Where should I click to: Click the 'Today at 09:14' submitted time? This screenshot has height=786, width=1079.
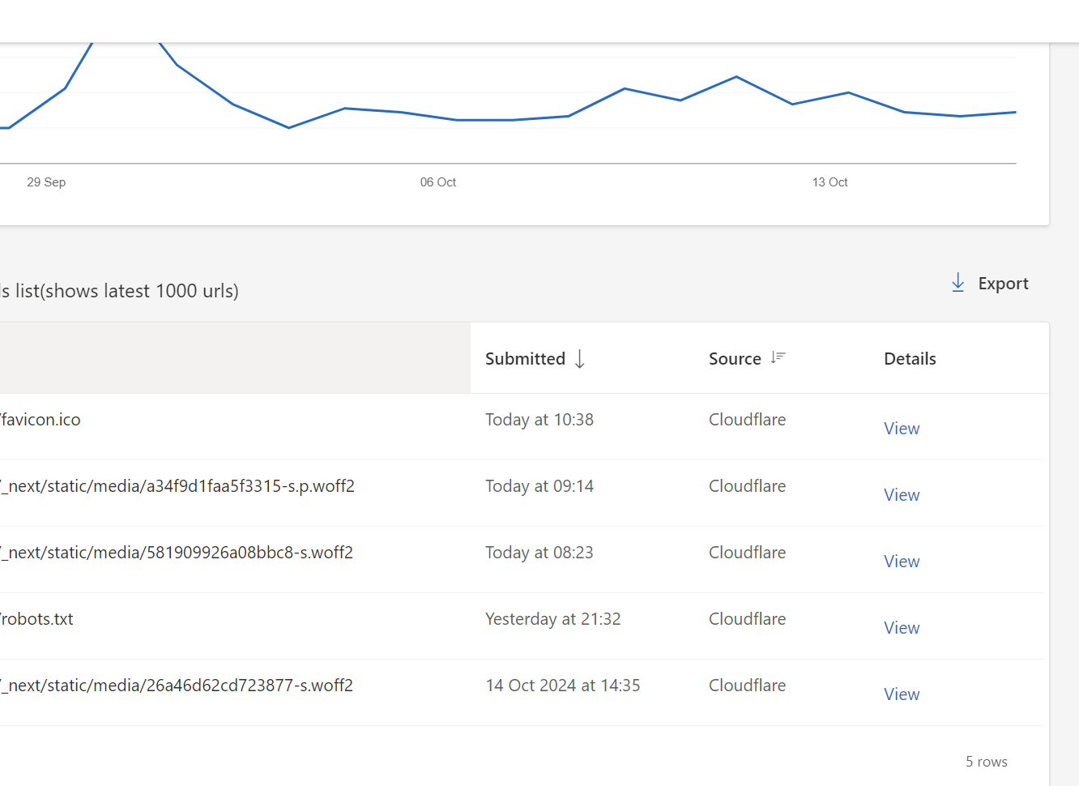click(x=539, y=486)
